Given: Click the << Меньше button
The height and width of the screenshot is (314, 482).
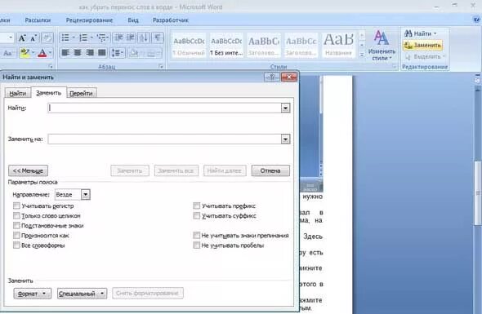Looking at the screenshot, I should tap(28, 170).
